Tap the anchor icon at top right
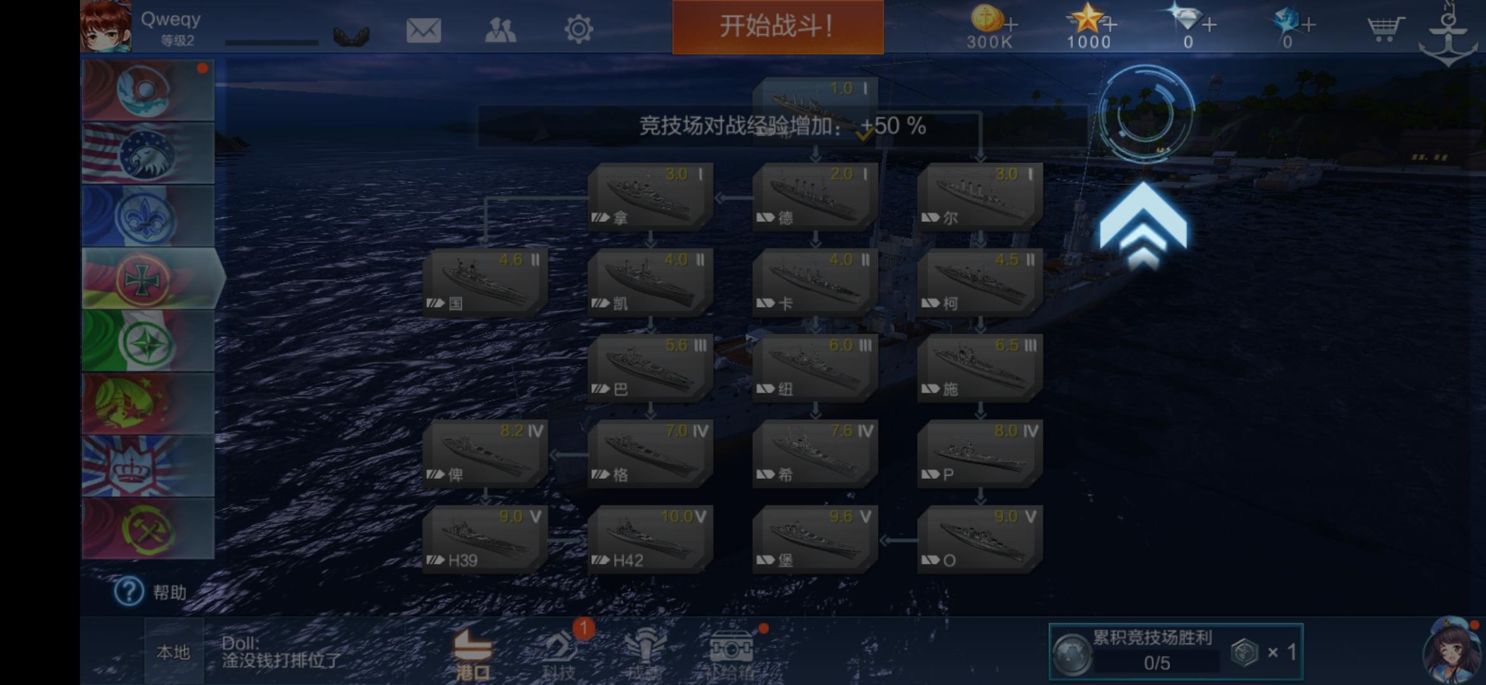The width and height of the screenshot is (1486, 685). tap(1448, 34)
